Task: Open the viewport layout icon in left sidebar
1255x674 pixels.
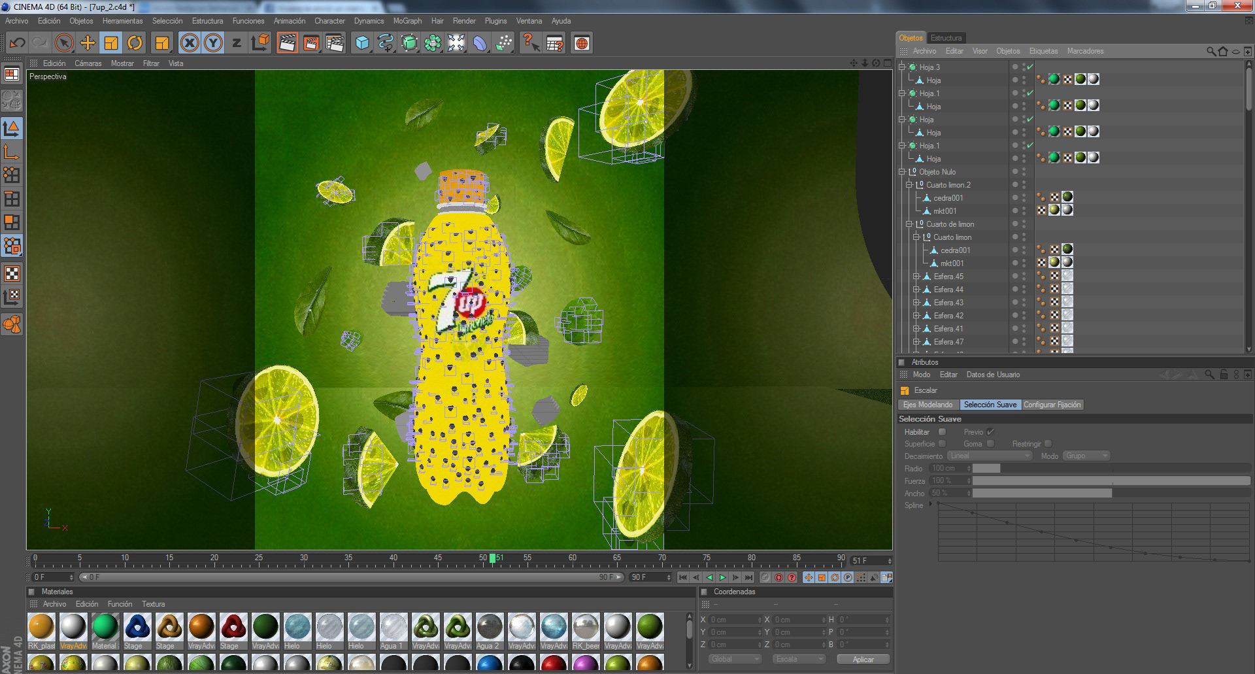Action: (x=12, y=75)
